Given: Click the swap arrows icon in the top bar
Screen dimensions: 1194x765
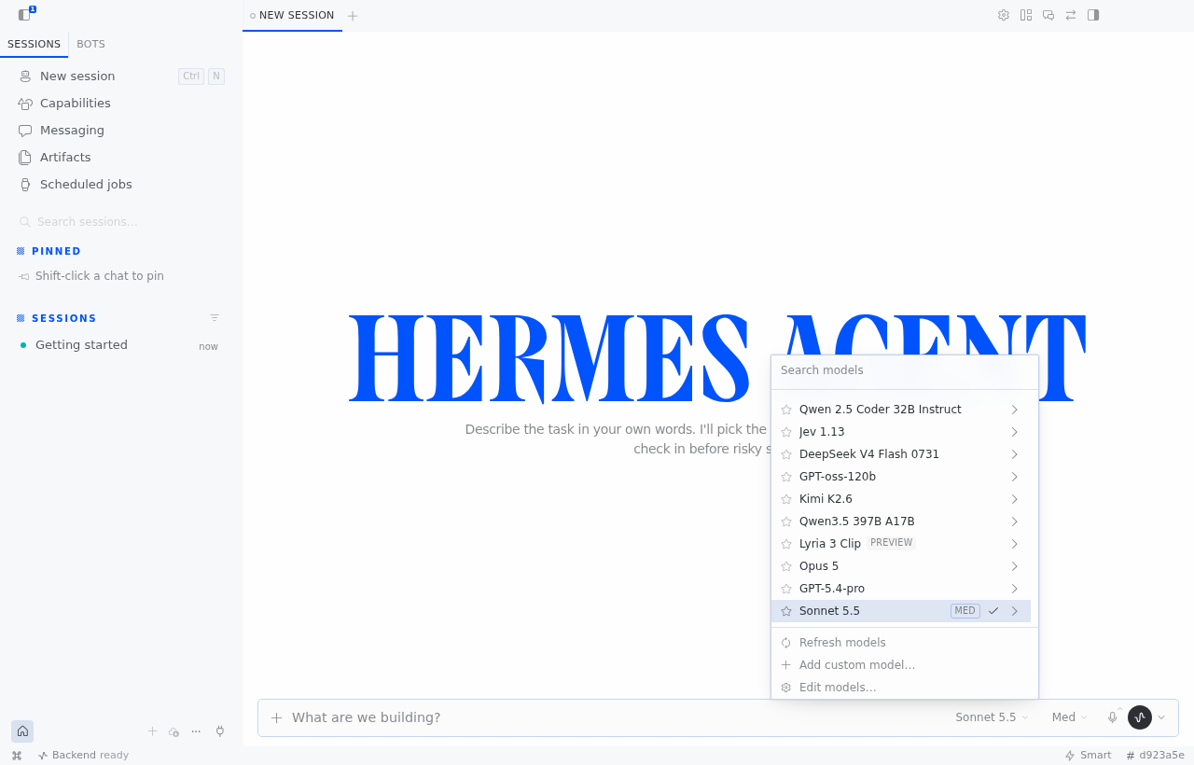Looking at the screenshot, I should click(x=1071, y=15).
